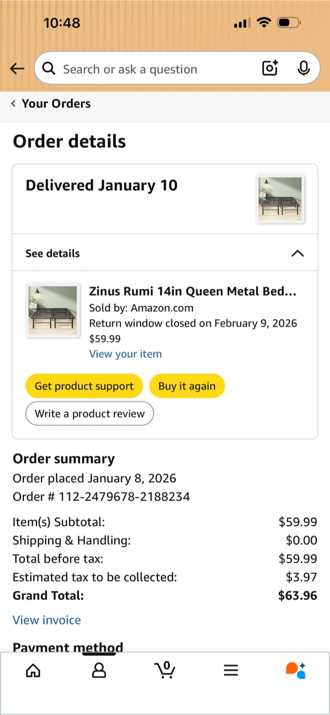Tap the delivered bed frame thumbnail
Screen dimensions: 330x715
pyautogui.click(x=280, y=199)
